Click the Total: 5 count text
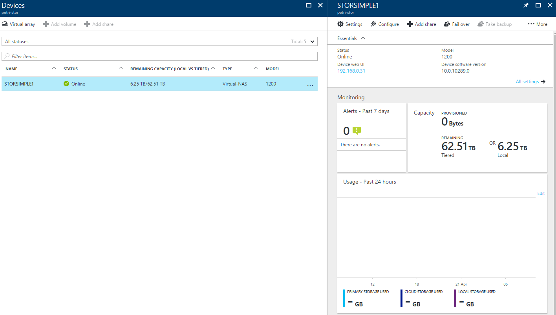Image resolution: width=556 pixels, height=315 pixels. click(x=298, y=42)
